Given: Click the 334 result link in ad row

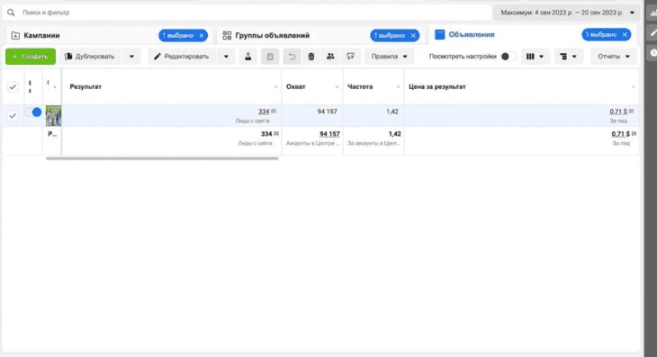Looking at the screenshot, I should click(x=264, y=112).
